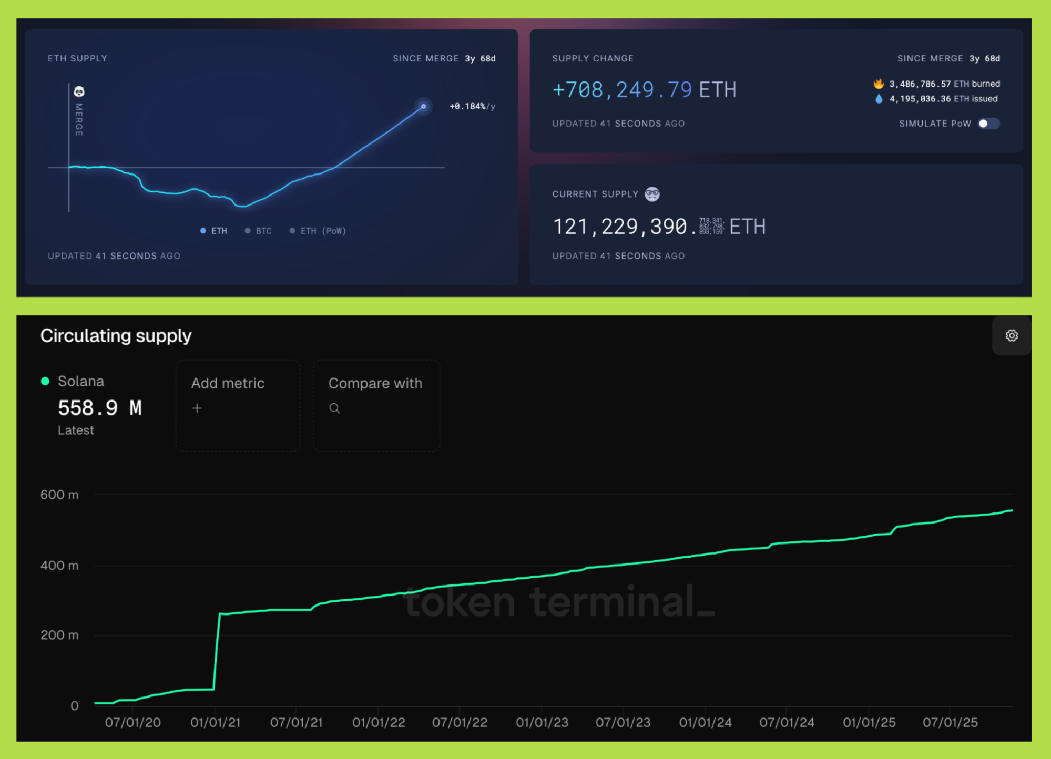
Task: Click the Circulating supply heading
Action: (x=116, y=335)
